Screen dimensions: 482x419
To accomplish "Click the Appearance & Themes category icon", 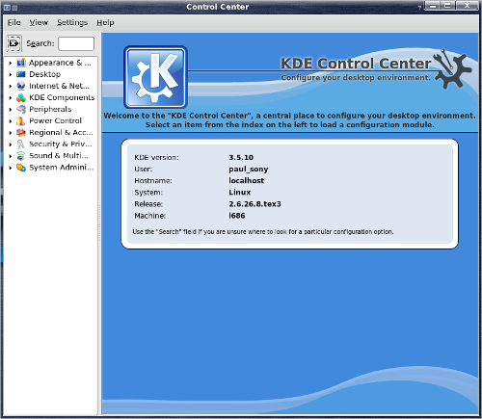I will [x=21, y=63].
